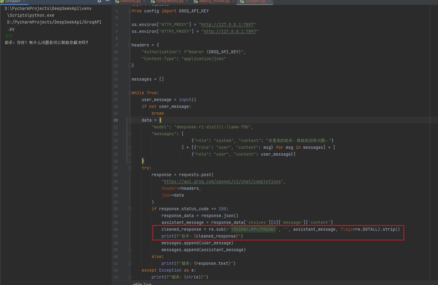Open Run panel settings gear
Viewport: 438px width, 285px height.
(99, 1)
